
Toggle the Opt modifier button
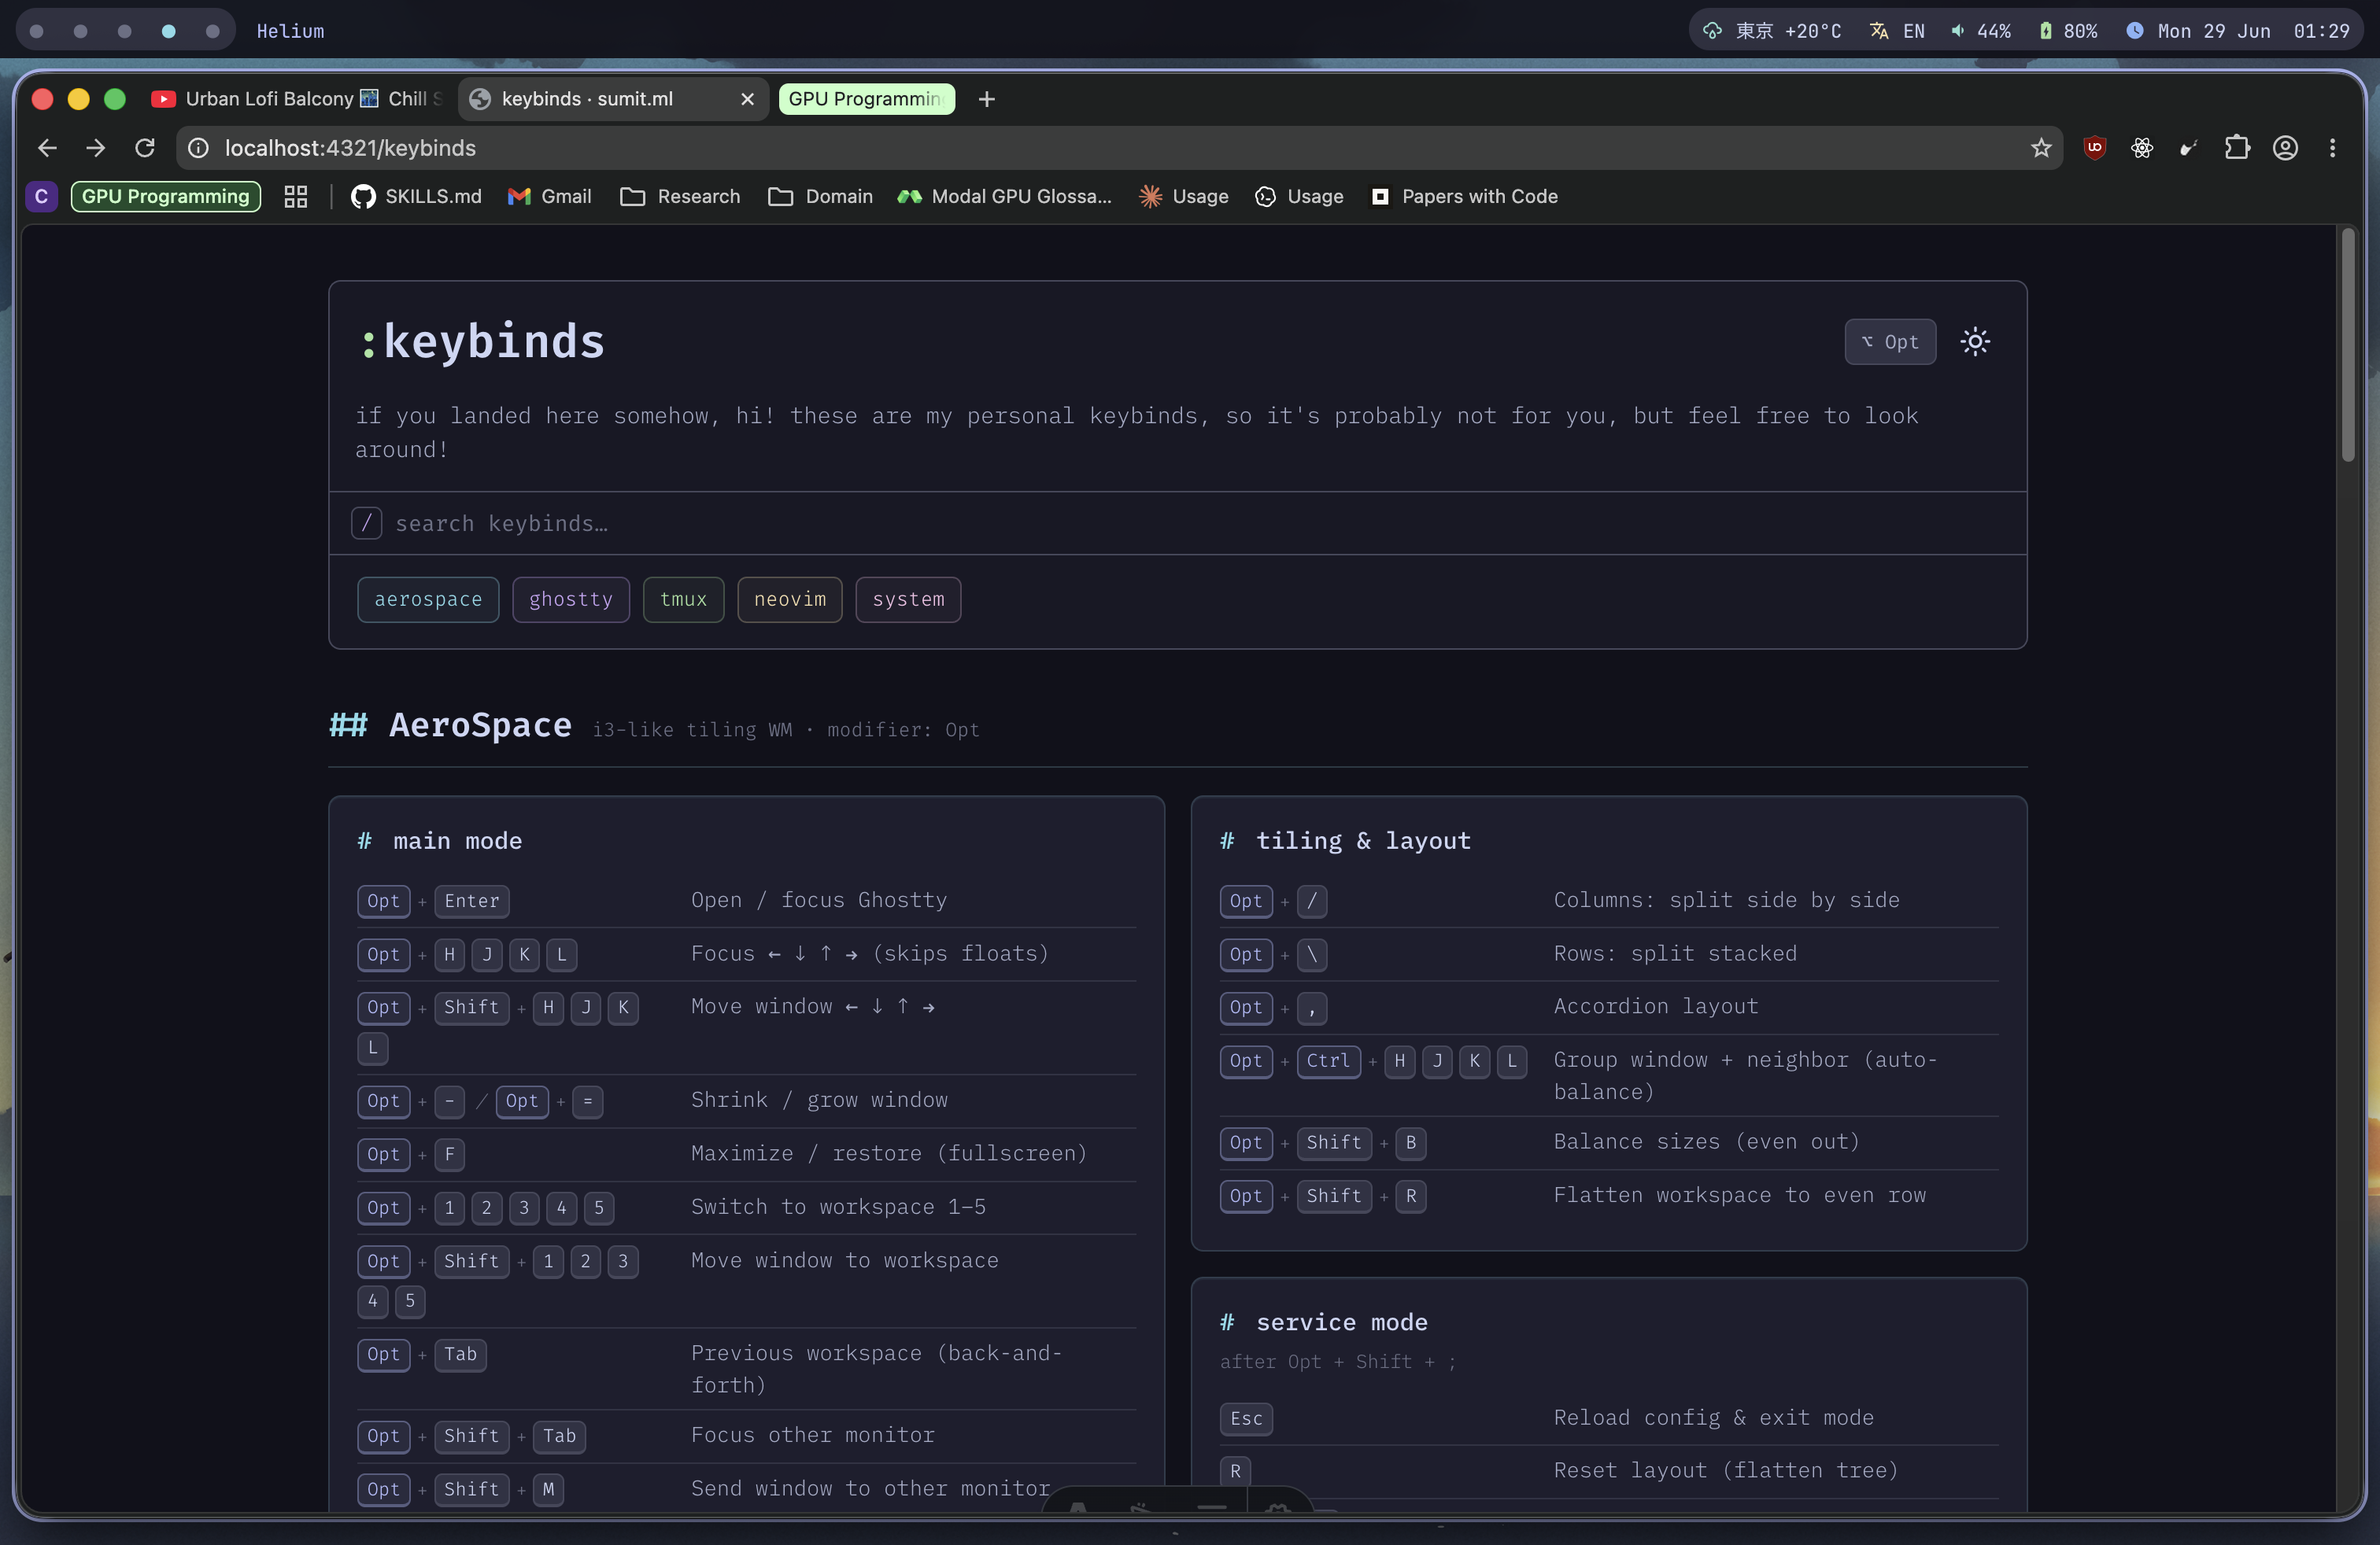(1890, 341)
